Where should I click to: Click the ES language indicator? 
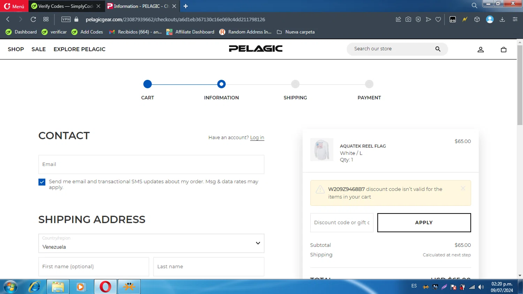coord(414,286)
